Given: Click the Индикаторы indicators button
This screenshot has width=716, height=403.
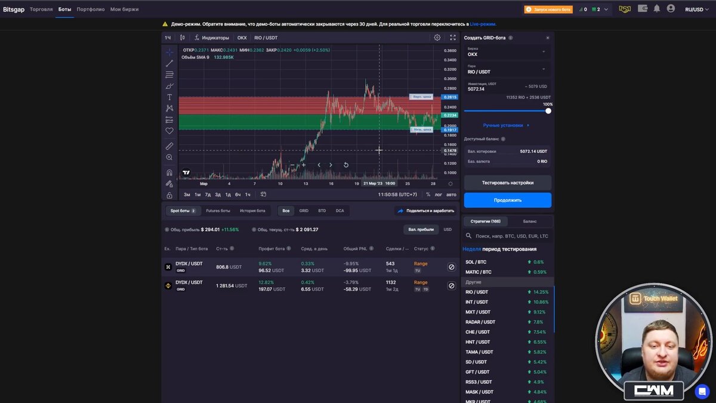Looking at the screenshot, I should coord(212,38).
